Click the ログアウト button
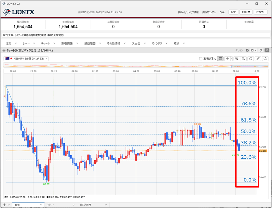The height and width of the screenshot is (208, 272). [260, 12]
